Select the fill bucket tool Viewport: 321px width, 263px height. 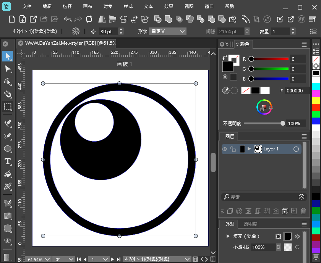pyautogui.click(x=7, y=174)
